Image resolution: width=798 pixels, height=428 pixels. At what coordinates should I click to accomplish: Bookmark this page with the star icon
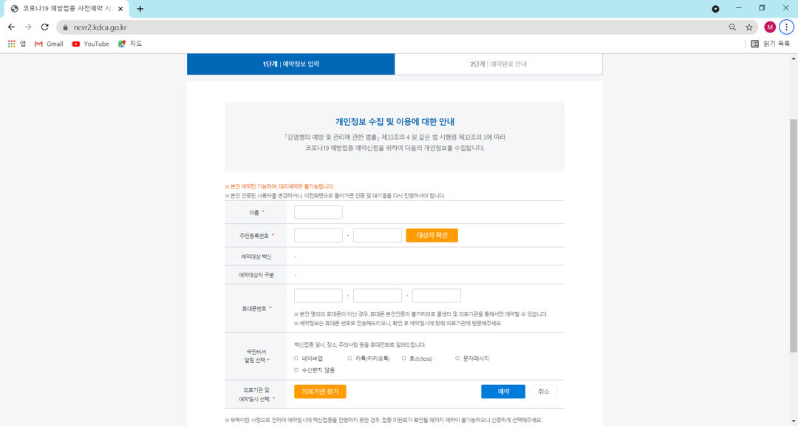pyautogui.click(x=749, y=27)
